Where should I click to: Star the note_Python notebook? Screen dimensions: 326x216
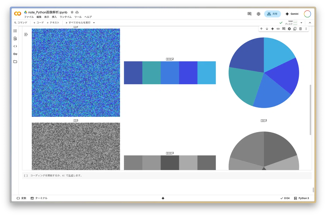pos(72,12)
